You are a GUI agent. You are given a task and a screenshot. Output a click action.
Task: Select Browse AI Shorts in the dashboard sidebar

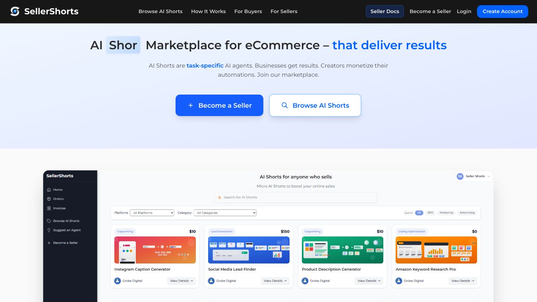click(63, 221)
